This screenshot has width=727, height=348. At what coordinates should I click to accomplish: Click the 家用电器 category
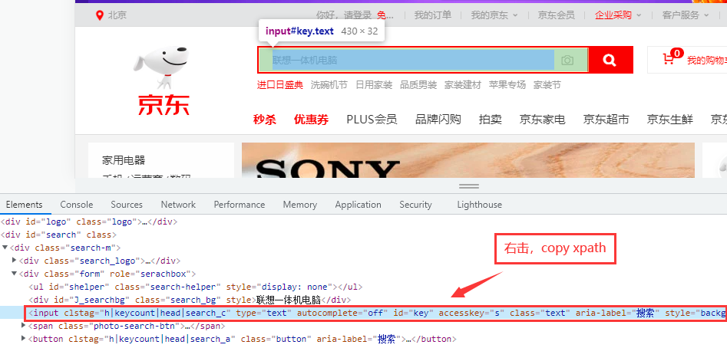[x=124, y=160]
